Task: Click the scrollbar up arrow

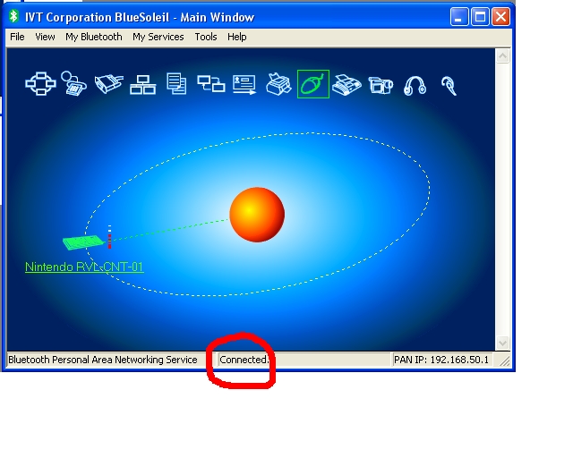Action: 503,55
